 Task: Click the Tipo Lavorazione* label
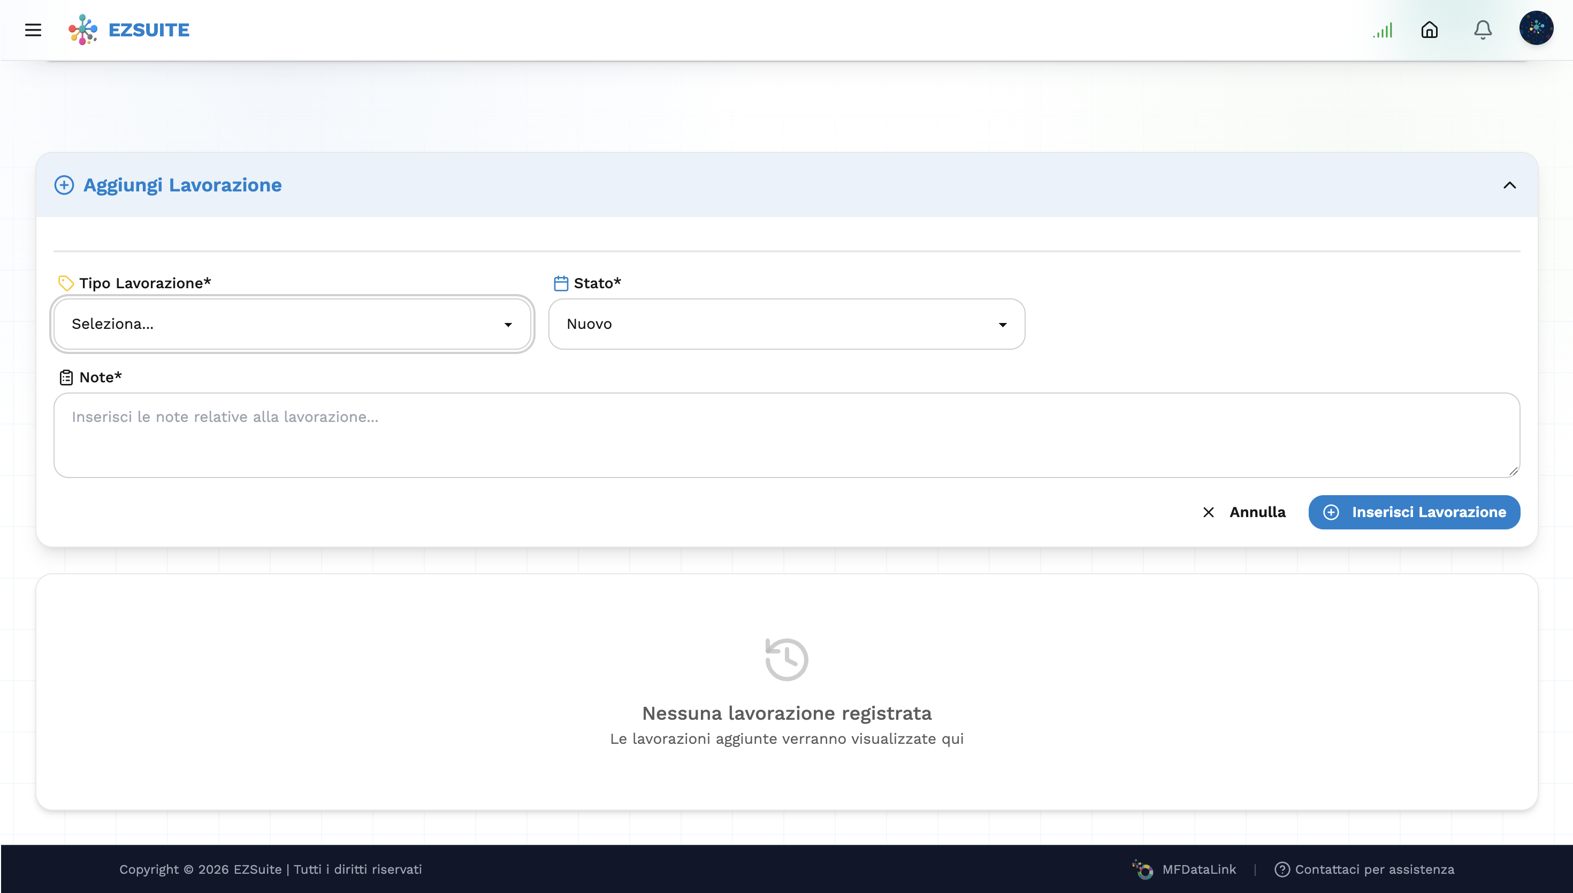coord(145,283)
